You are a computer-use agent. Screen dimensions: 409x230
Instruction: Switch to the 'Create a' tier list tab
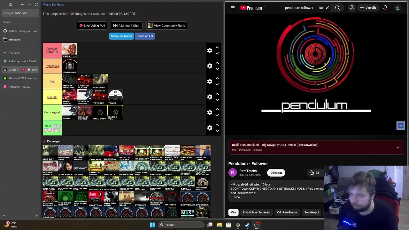pos(11,70)
